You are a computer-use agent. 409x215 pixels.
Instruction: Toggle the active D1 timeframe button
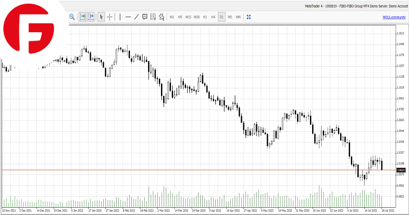click(x=222, y=17)
